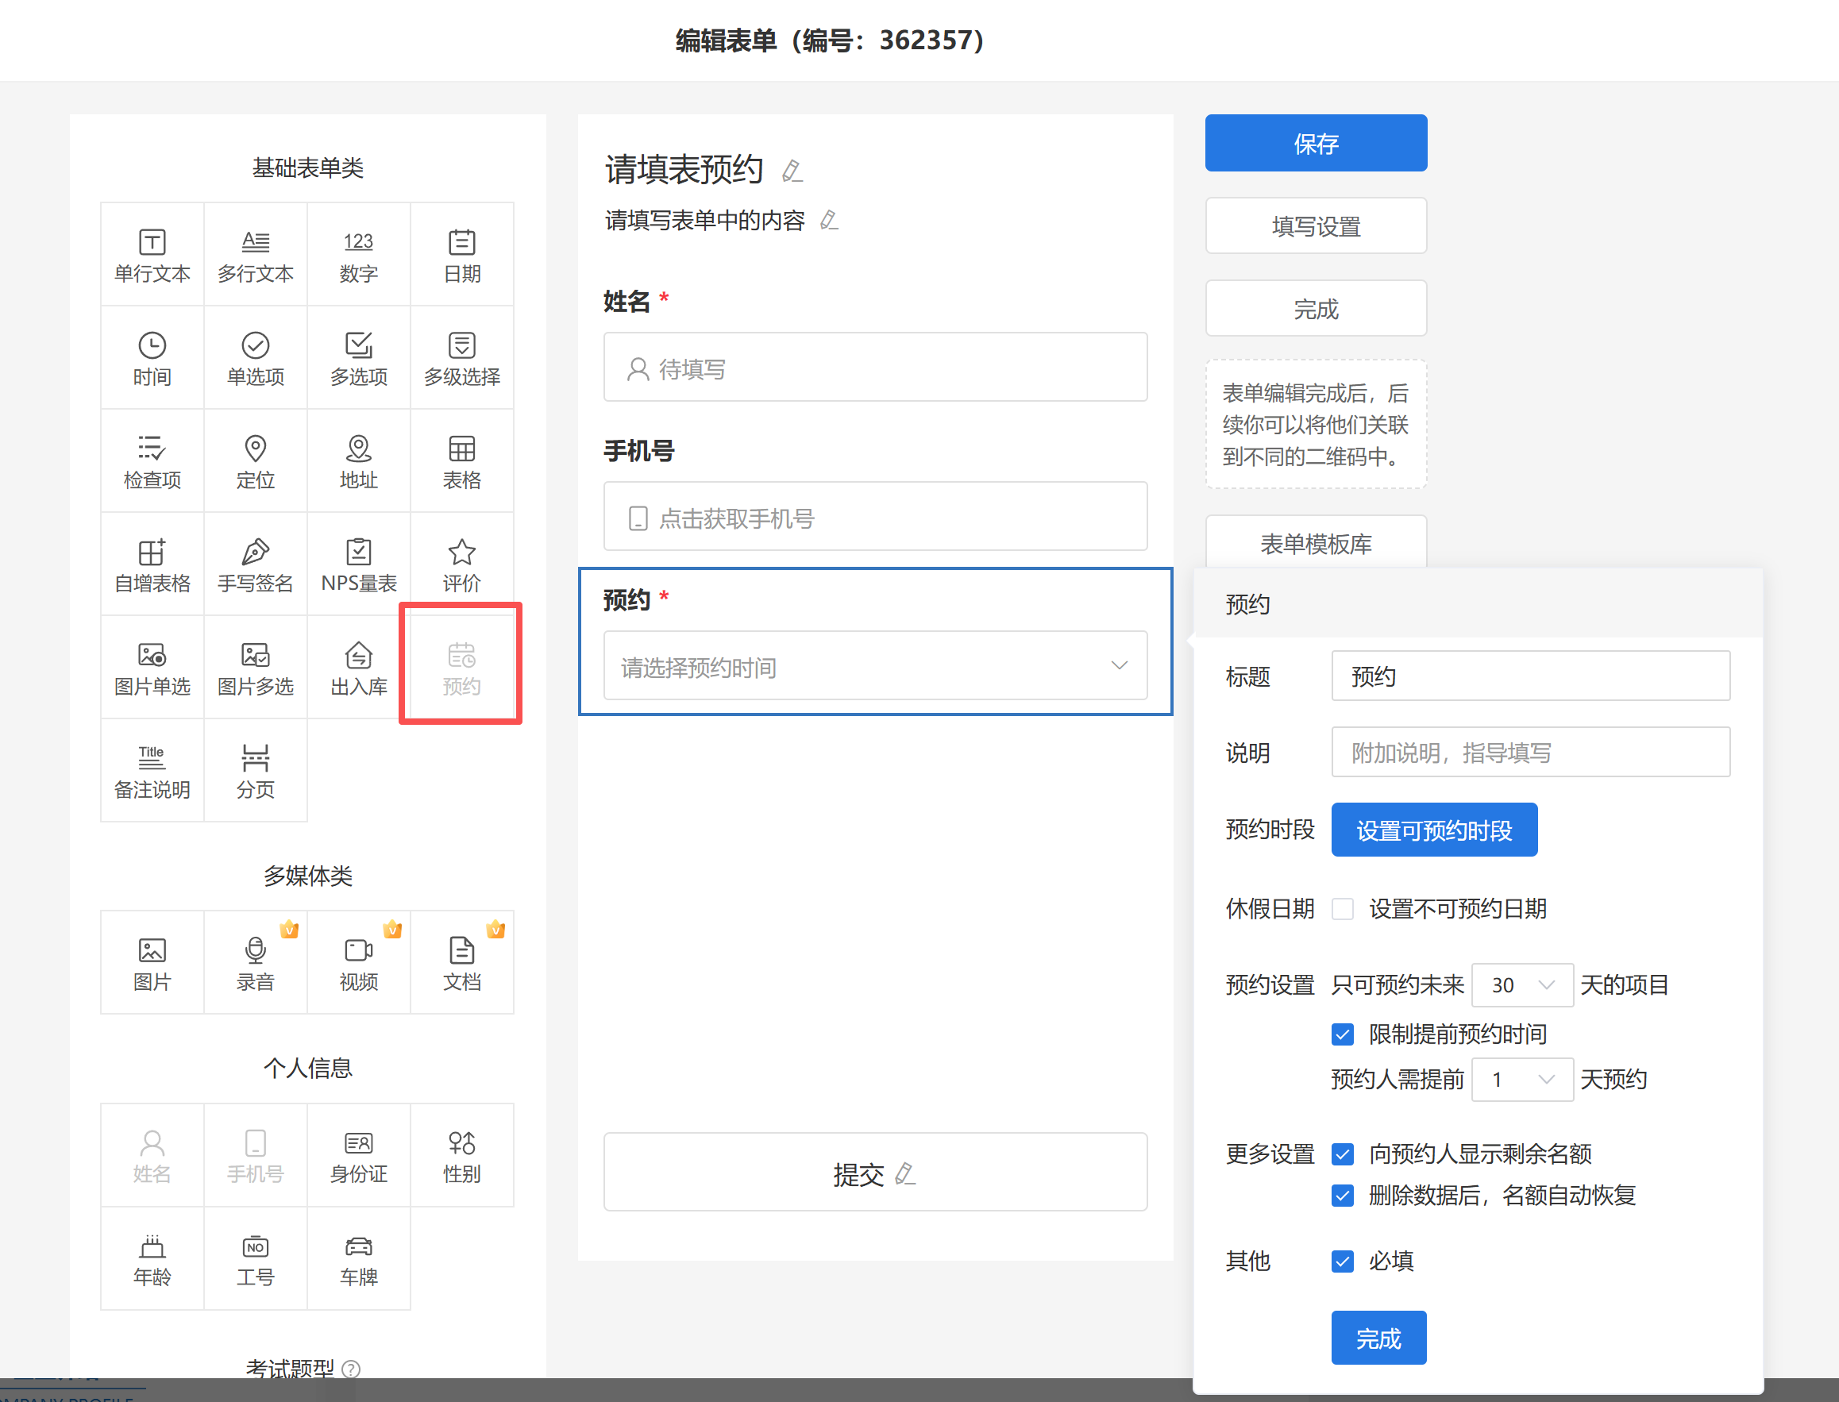
Task: Open the fill-in settings menu
Action: pyautogui.click(x=1316, y=226)
